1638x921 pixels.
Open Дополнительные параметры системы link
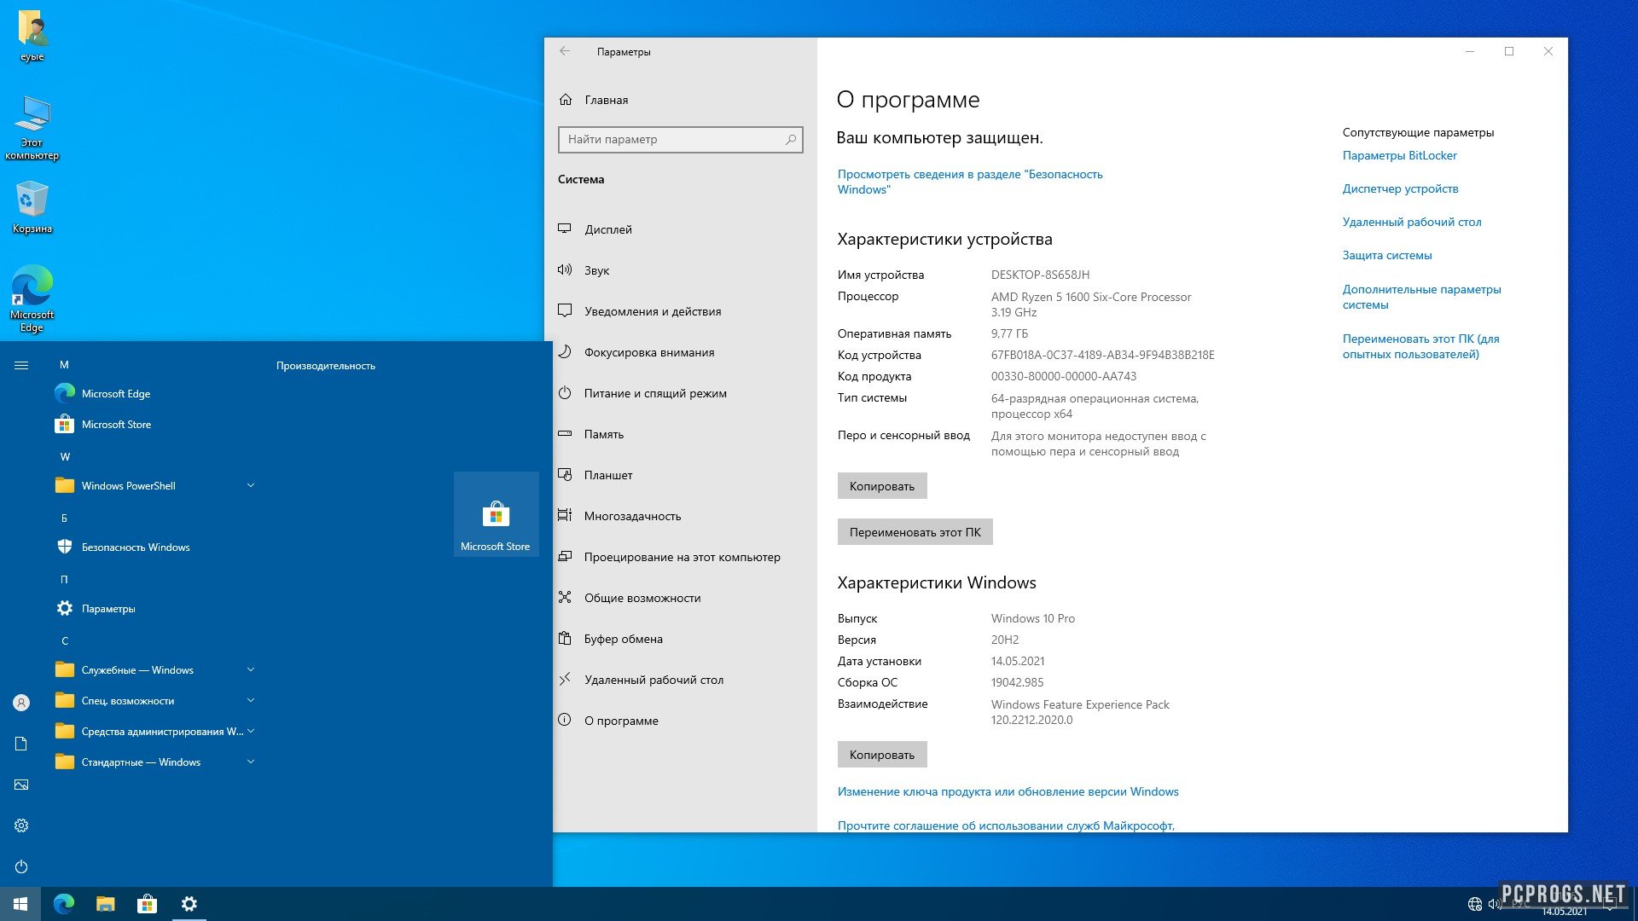[1421, 297]
